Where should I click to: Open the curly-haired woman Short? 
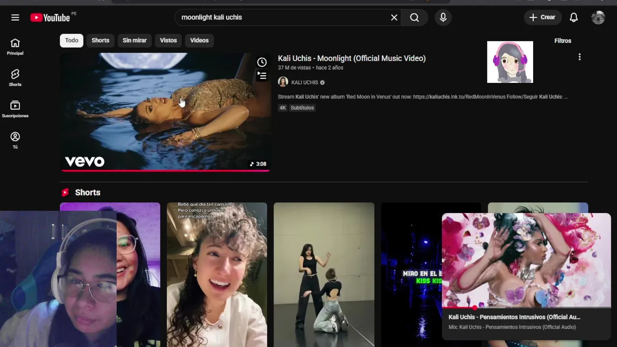[x=217, y=275]
